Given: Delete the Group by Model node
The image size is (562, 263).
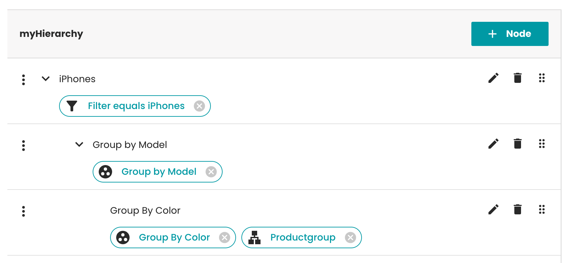Looking at the screenshot, I should coord(518,144).
